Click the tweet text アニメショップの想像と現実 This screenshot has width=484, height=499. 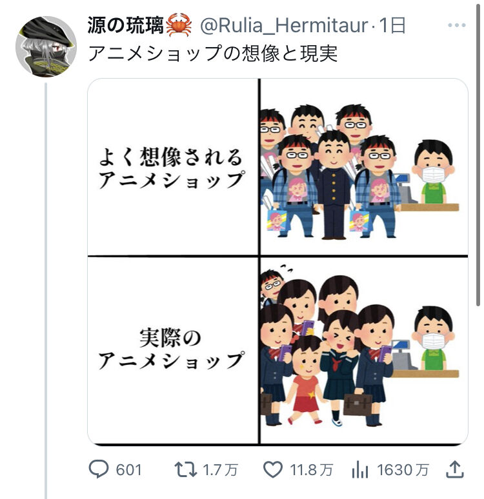[x=212, y=53]
